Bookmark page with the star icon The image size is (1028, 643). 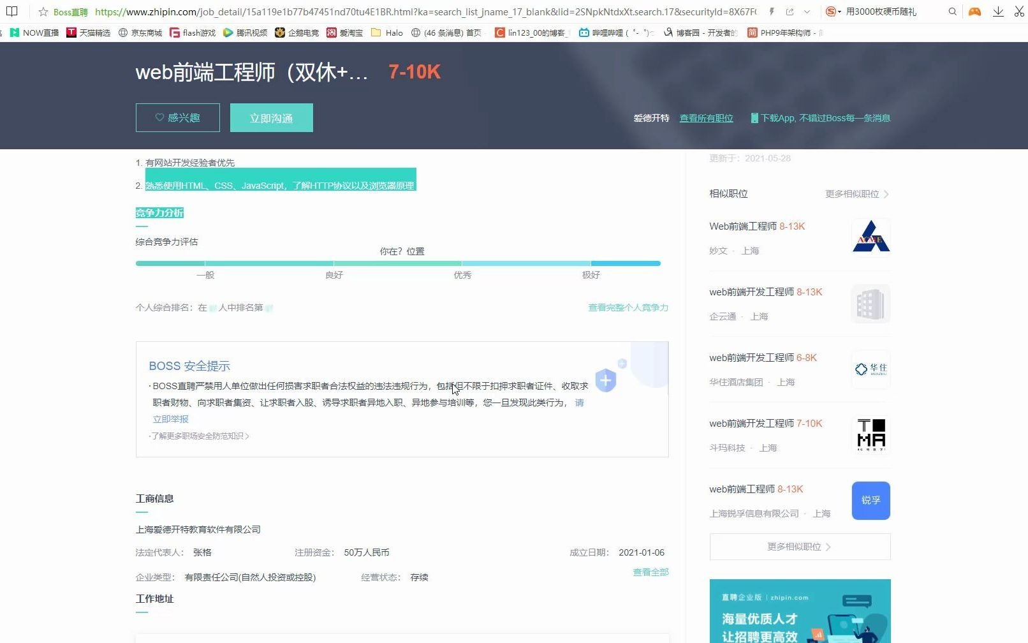coord(43,11)
